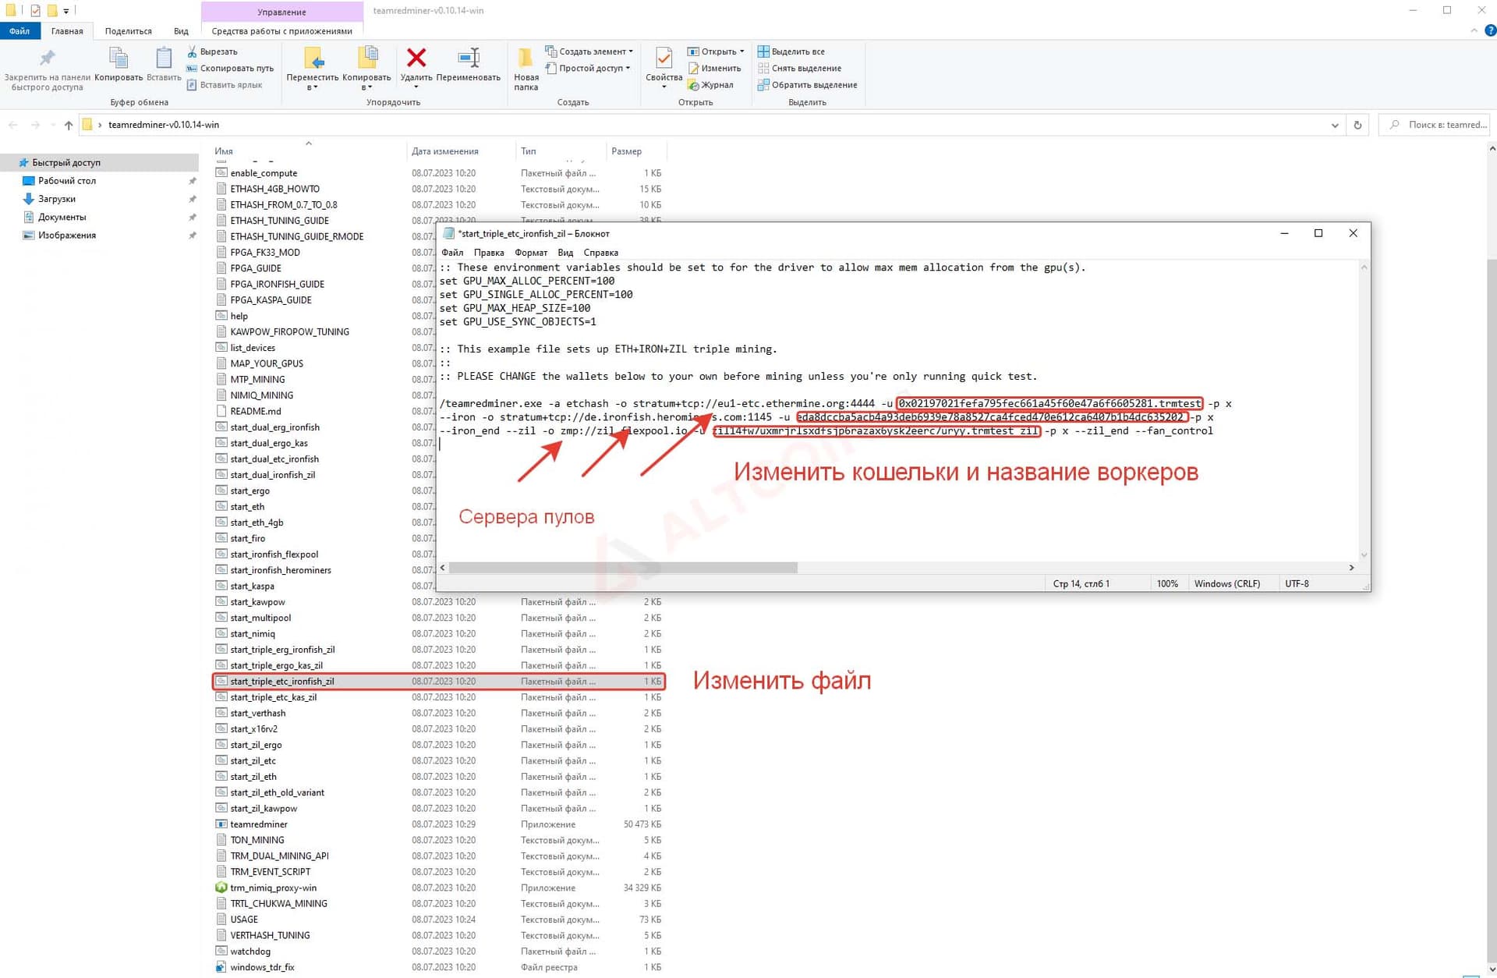Click Обратить выделение invert selection
1497x978 pixels.
point(808,85)
